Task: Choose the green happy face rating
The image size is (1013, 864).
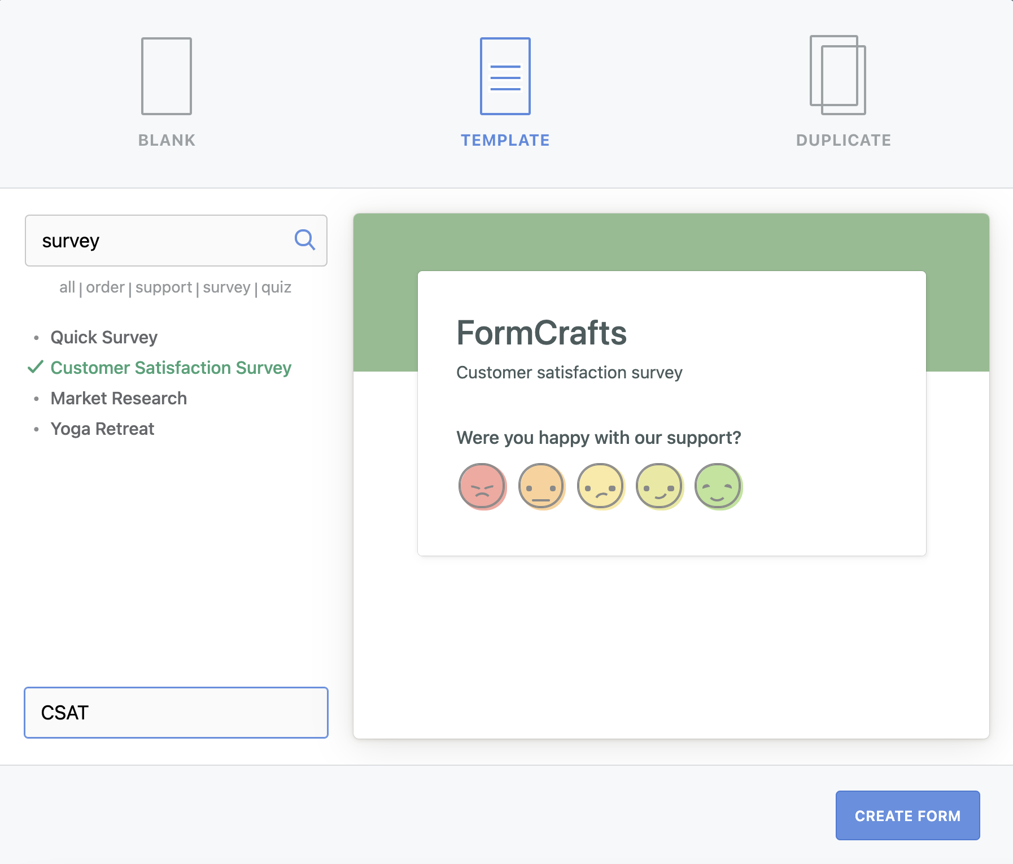Action: click(718, 486)
